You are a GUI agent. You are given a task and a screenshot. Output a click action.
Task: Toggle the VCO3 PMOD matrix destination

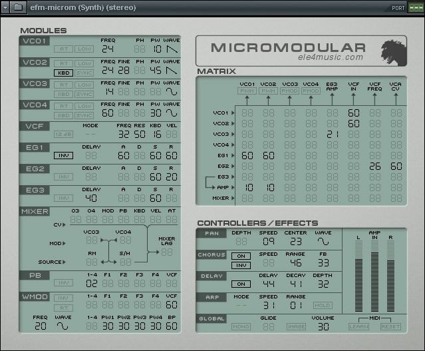(289, 91)
